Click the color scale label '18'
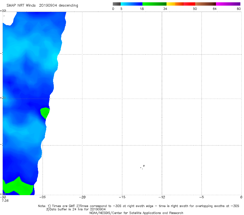Image resolution: width=244 pixels, height=215 pixels. coord(142,9)
